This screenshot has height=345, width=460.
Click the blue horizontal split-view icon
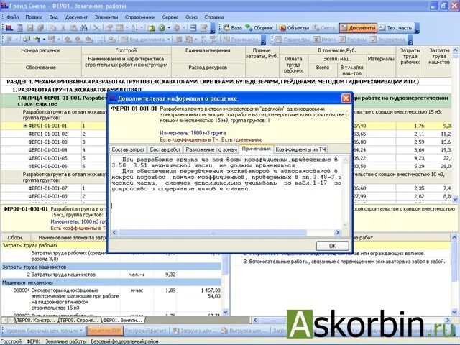pyautogui.click(x=193, y=28)
